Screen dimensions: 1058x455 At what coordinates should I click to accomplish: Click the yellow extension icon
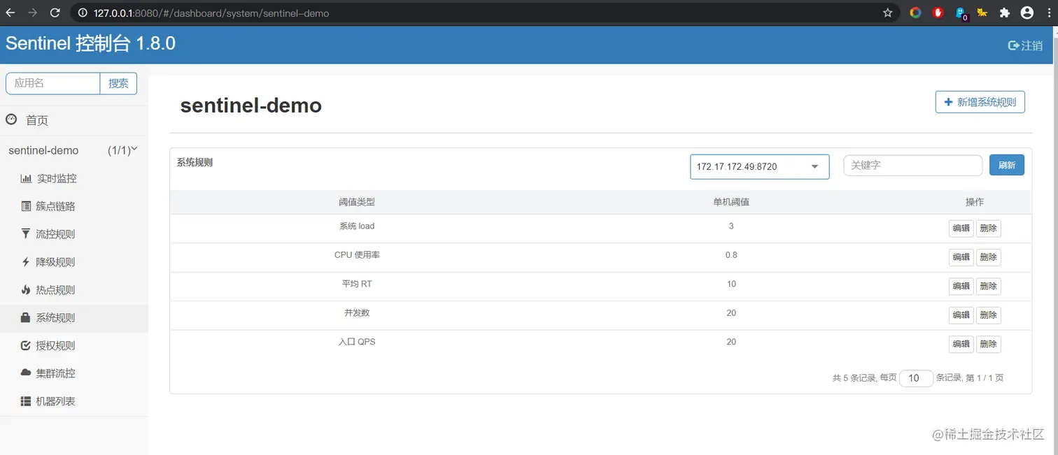click(x=982, y=13)
